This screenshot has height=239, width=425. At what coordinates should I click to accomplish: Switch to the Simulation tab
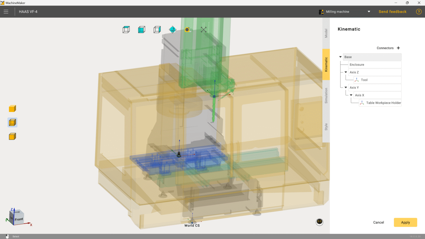click(x=326, y=96)
